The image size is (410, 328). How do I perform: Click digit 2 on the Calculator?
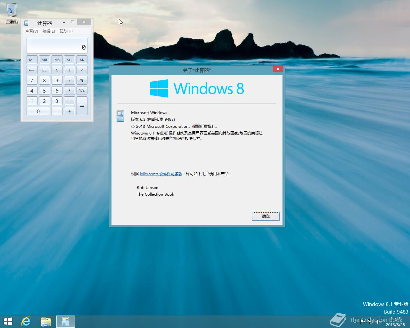click(x=45, y=101)
